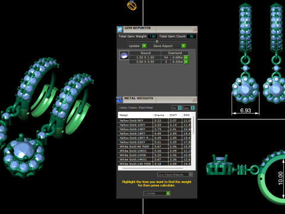Click the green arrow beside Update

pos(144,46)
